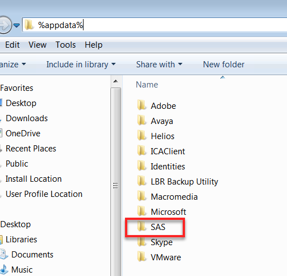Select the Skype folder icon
The width and height of the screenshot is (287, 276).
(x=141, y=242)
